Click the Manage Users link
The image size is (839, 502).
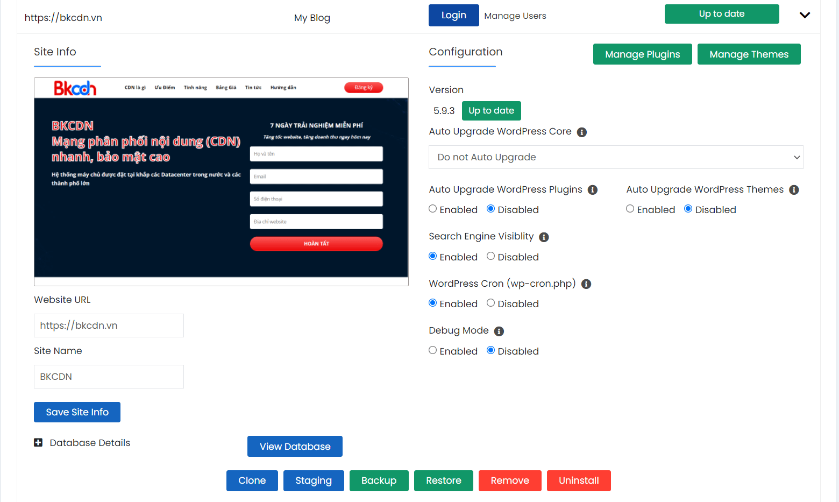point(515,16)
